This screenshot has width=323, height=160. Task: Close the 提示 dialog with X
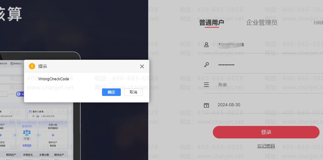click(142, 66)
